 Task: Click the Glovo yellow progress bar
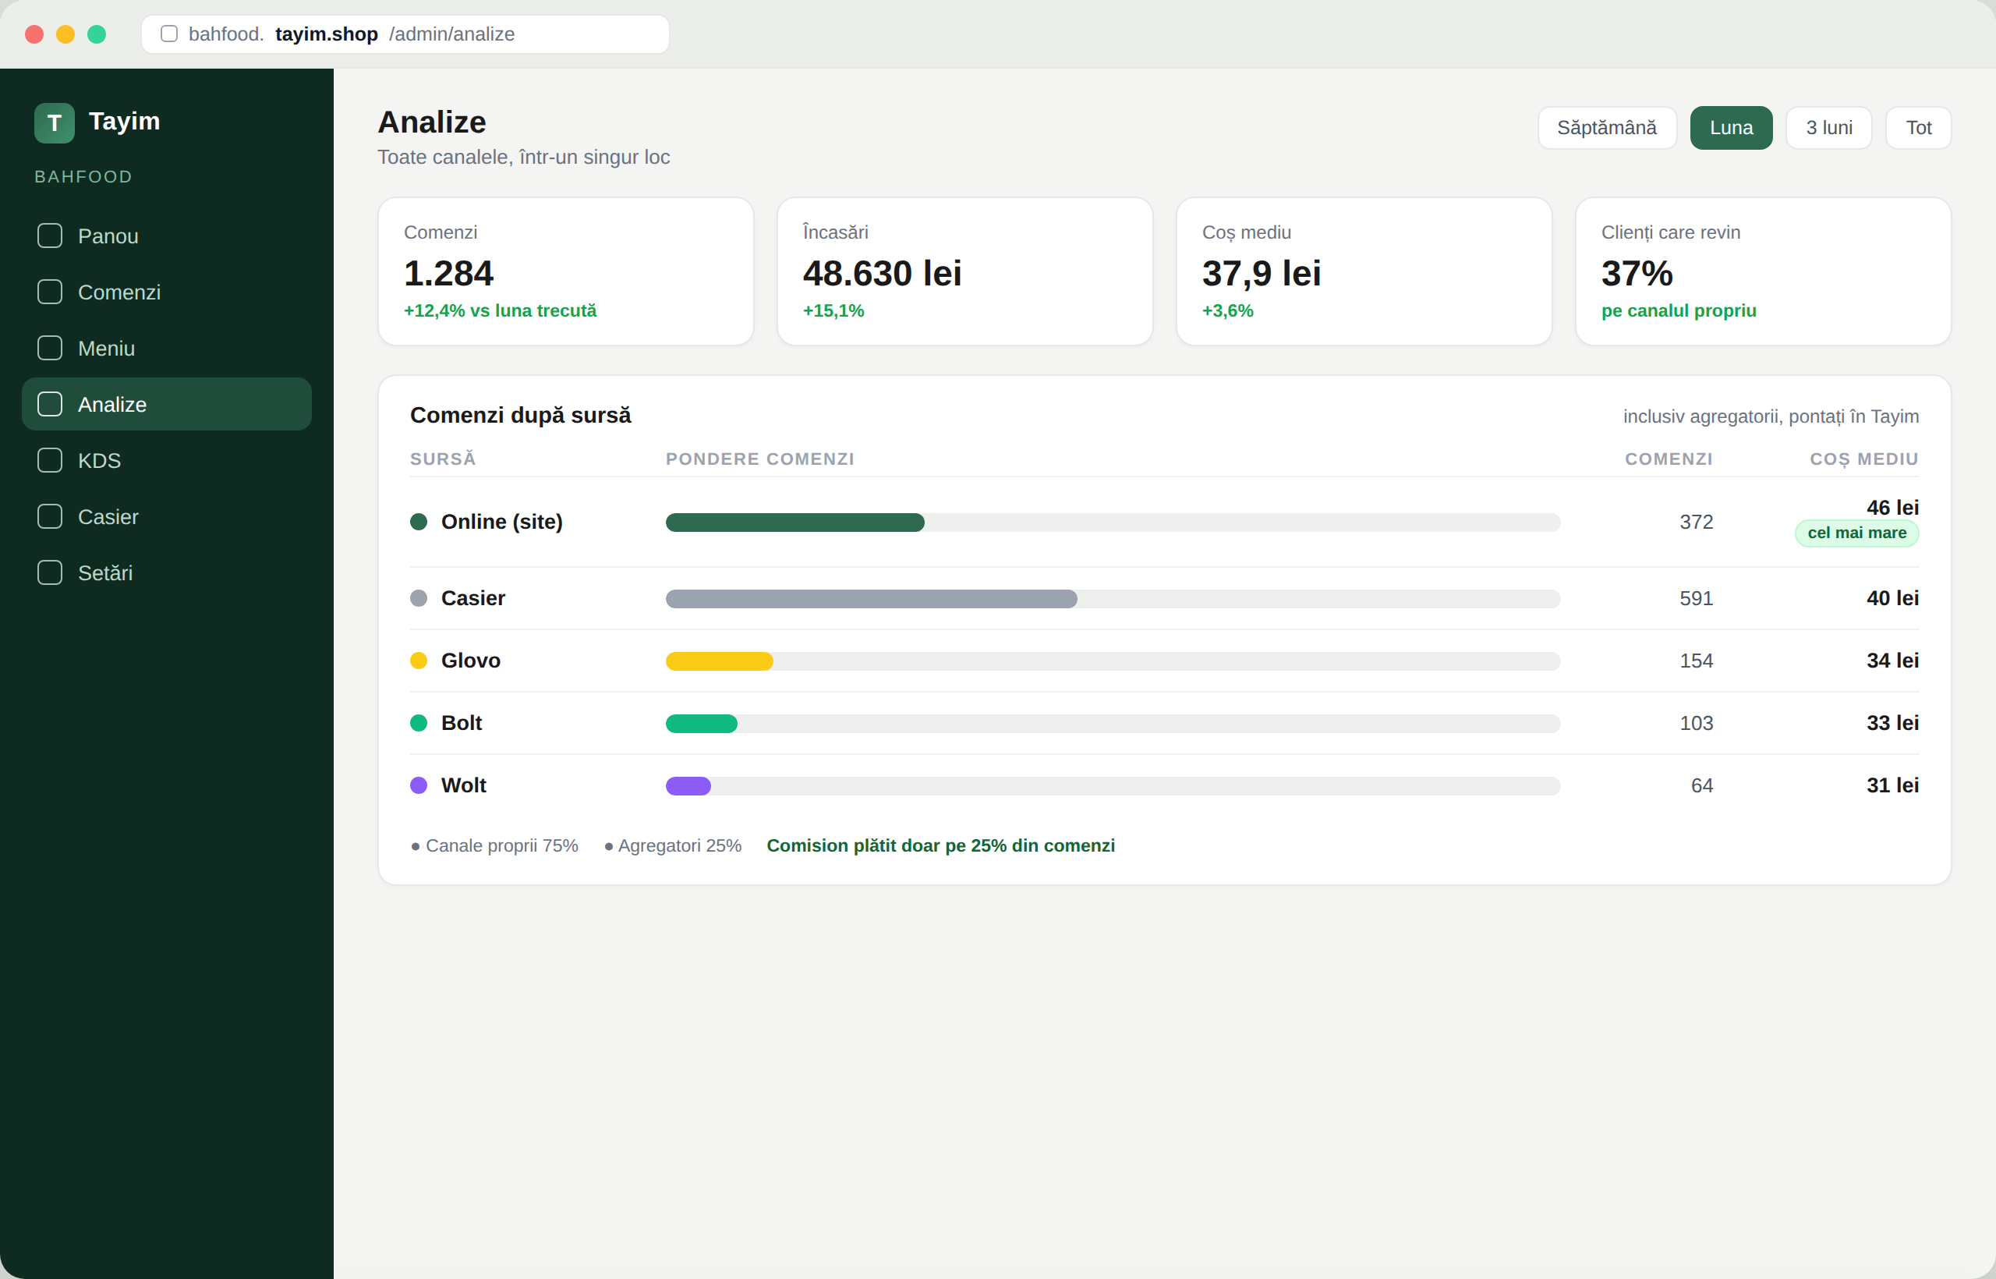[719, 661]
